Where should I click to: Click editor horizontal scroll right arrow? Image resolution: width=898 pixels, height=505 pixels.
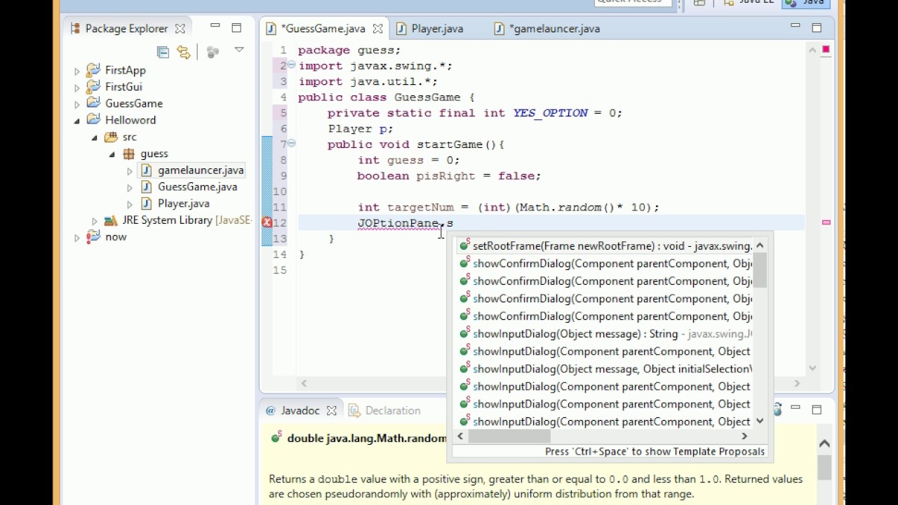tap(797, 383)
